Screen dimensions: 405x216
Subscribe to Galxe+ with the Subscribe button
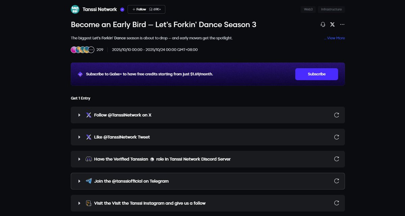(317, 74)
